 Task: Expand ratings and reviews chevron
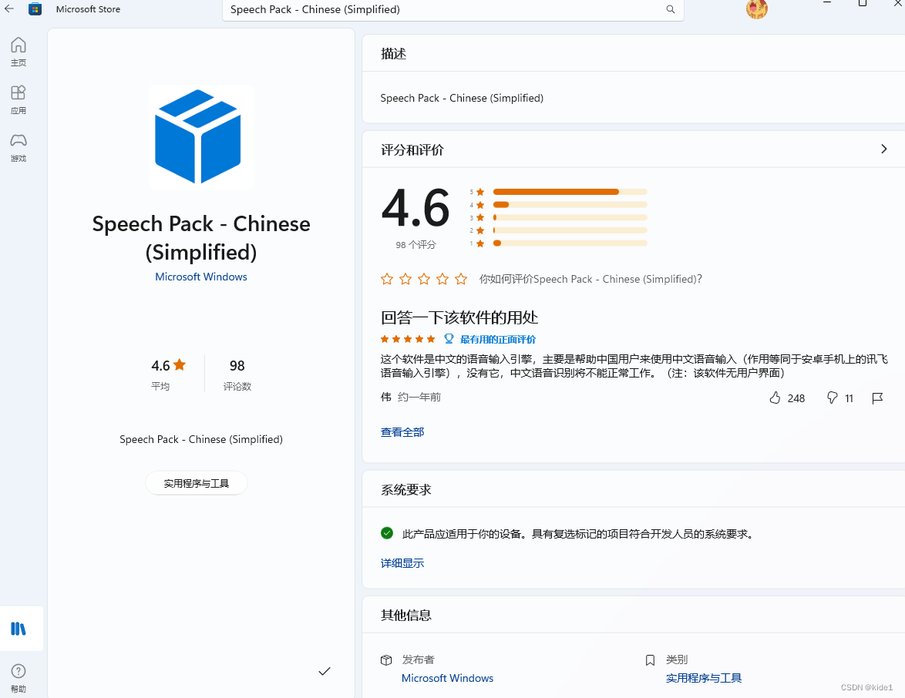pyautogui.click(x=883, y=149)
